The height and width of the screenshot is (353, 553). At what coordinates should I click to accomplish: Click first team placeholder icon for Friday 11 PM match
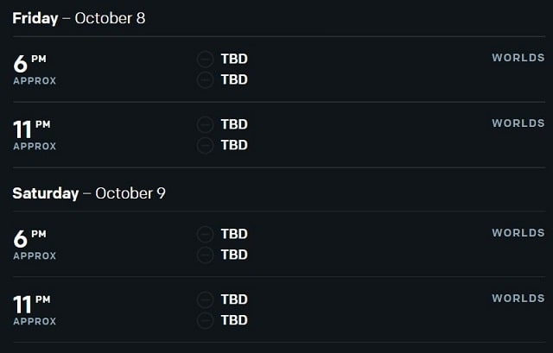[x=205, y=124]
